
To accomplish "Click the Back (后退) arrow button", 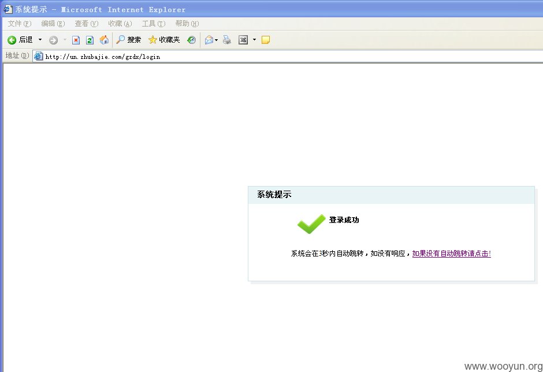I will 20,40.
